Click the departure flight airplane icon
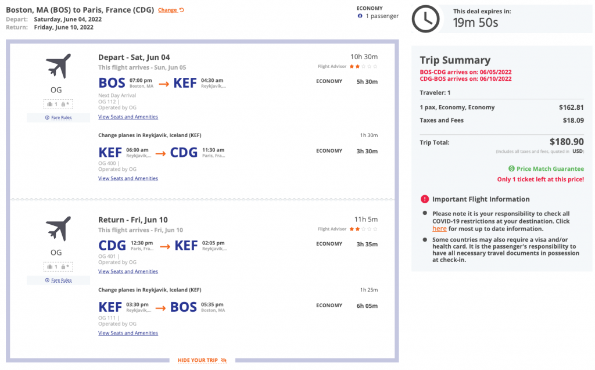 [58, 66]
